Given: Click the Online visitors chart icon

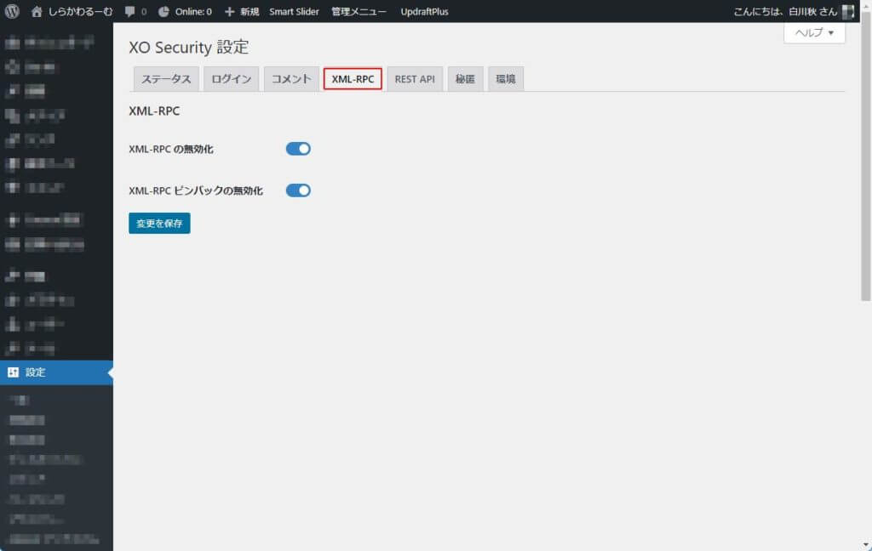Looking at the screenshot, I should 163,12.
